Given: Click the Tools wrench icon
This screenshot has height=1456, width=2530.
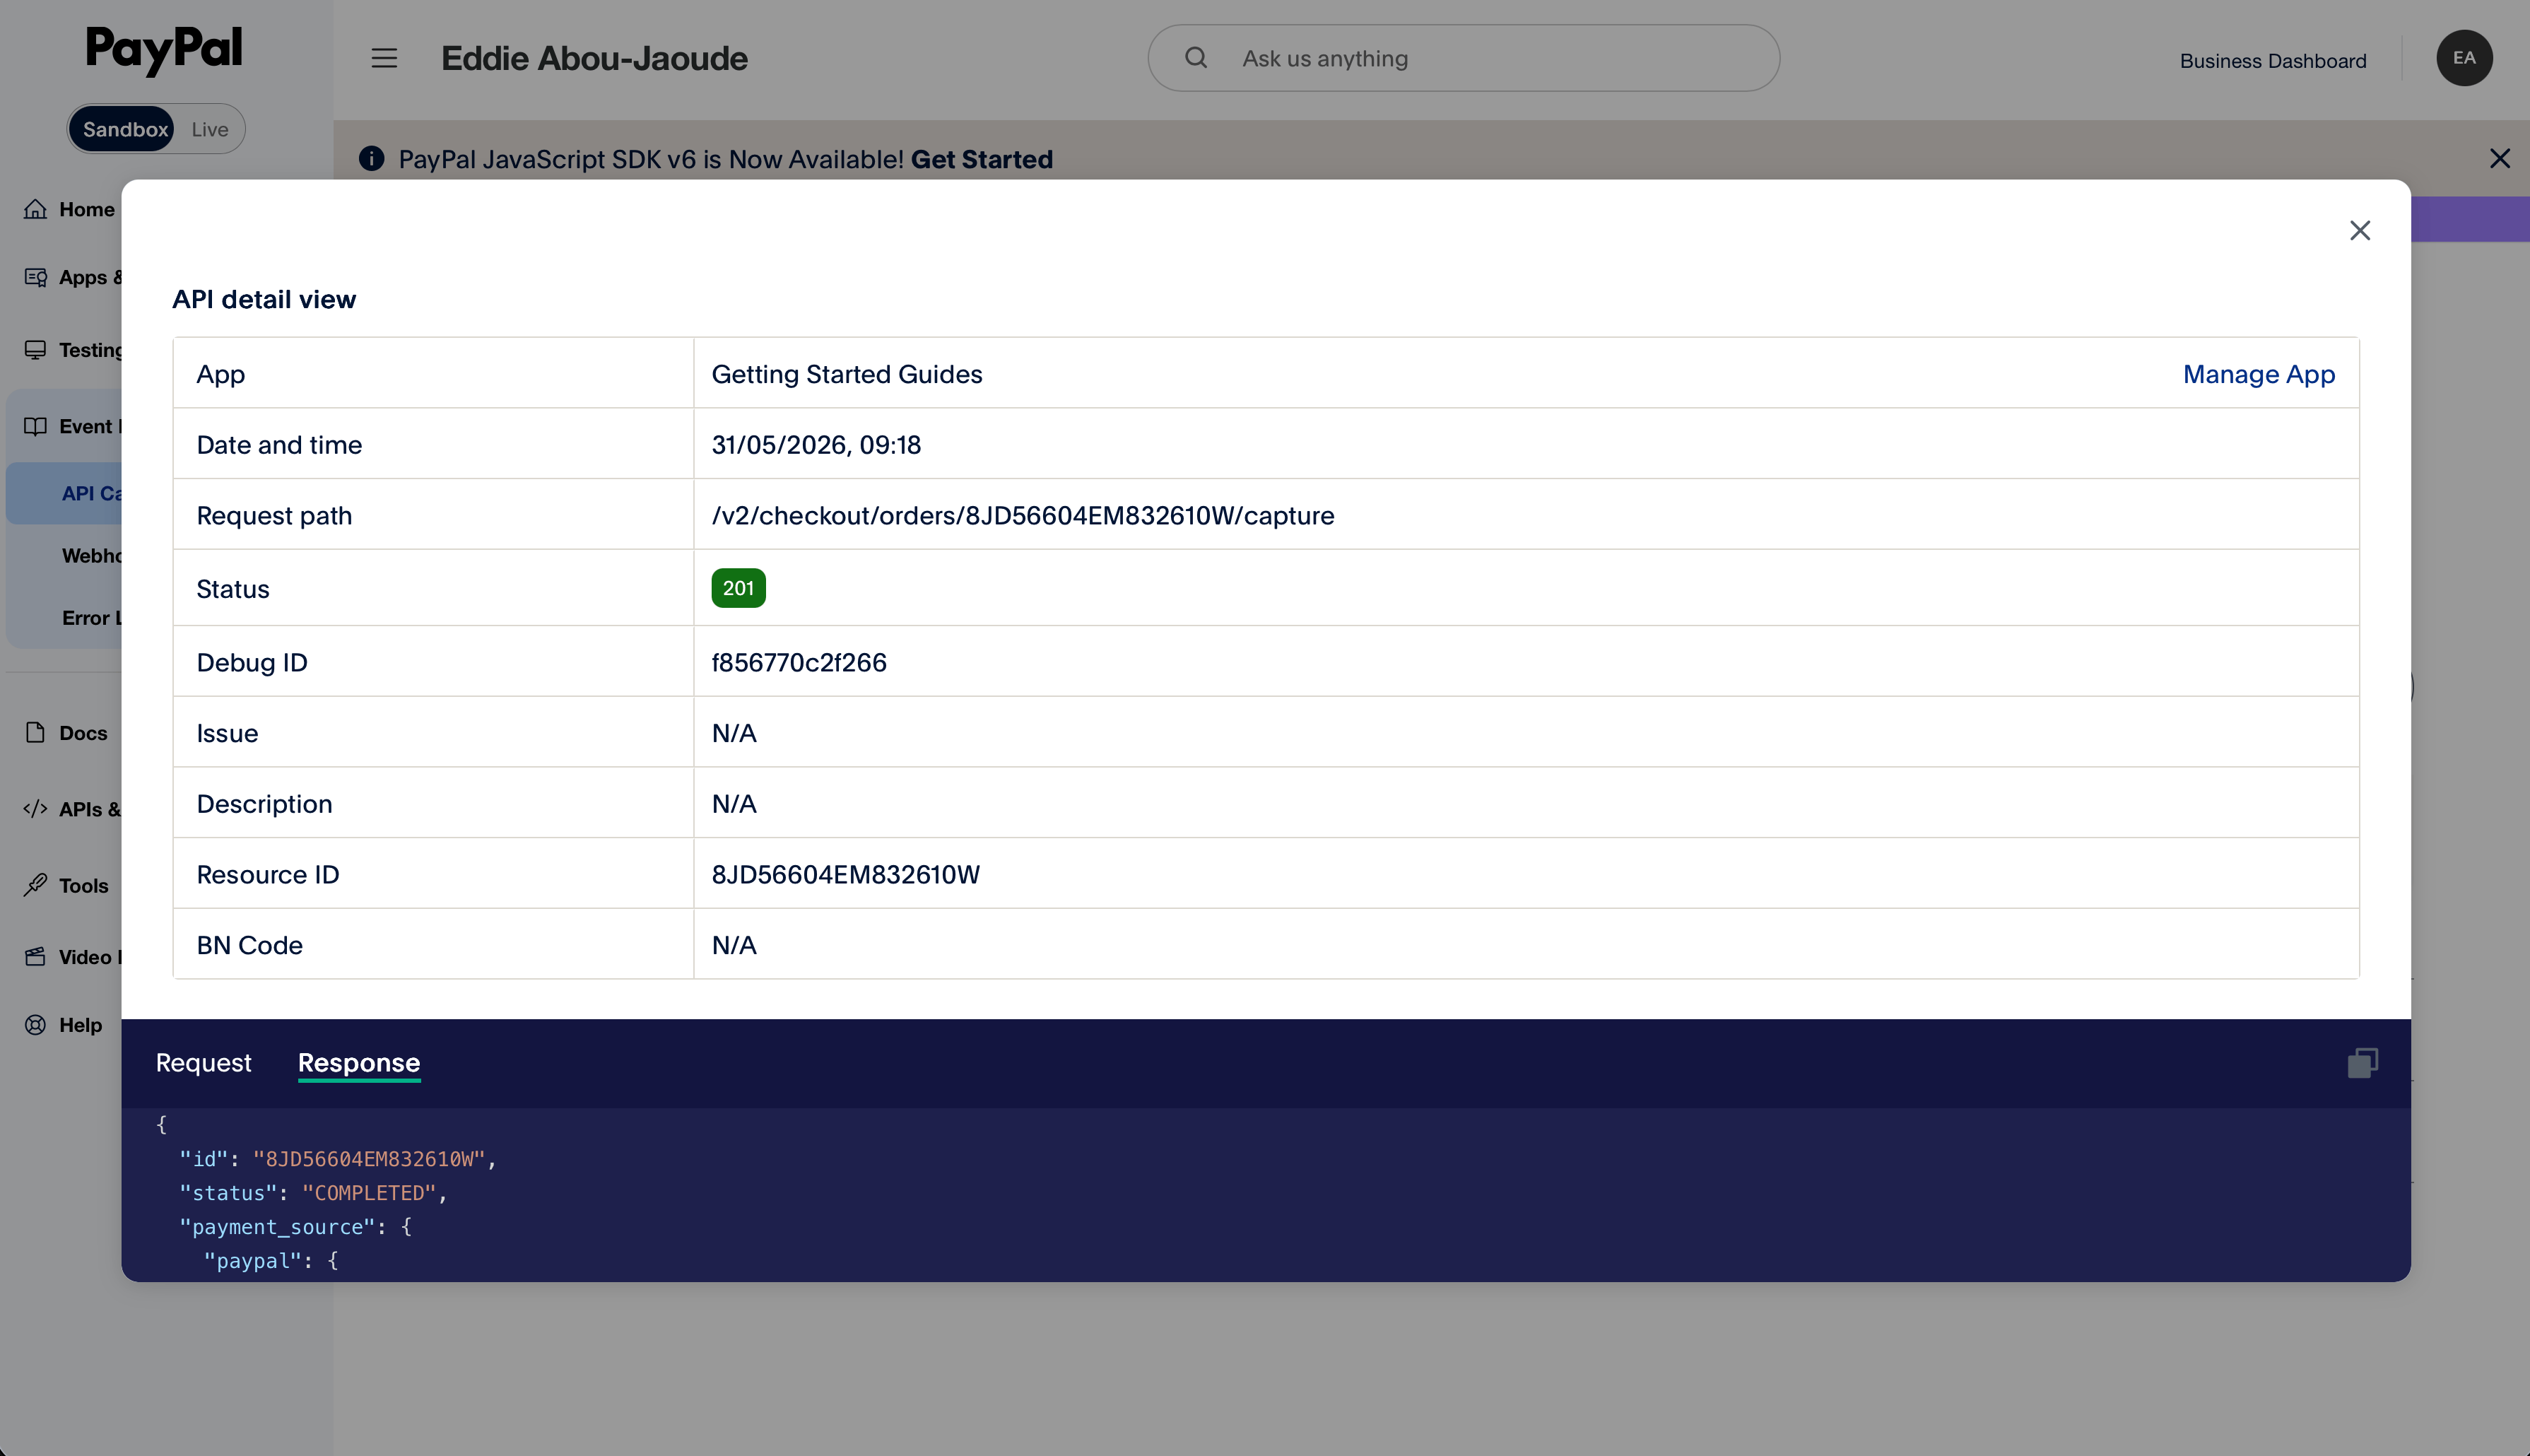Looking at the screenshot, I should 36,885.
